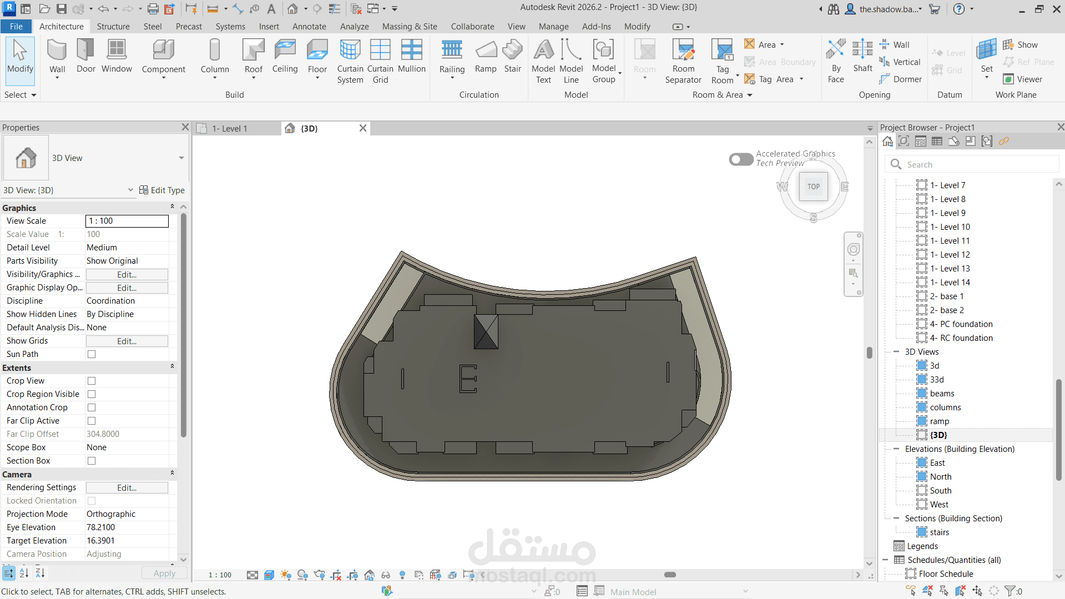
Task: Click the Properties panel scrollbar thumb
Action: [x=183, y=325]
